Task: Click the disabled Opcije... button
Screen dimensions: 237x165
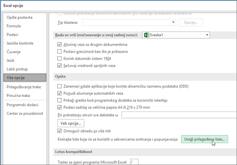Action: (x=191, y=22)
